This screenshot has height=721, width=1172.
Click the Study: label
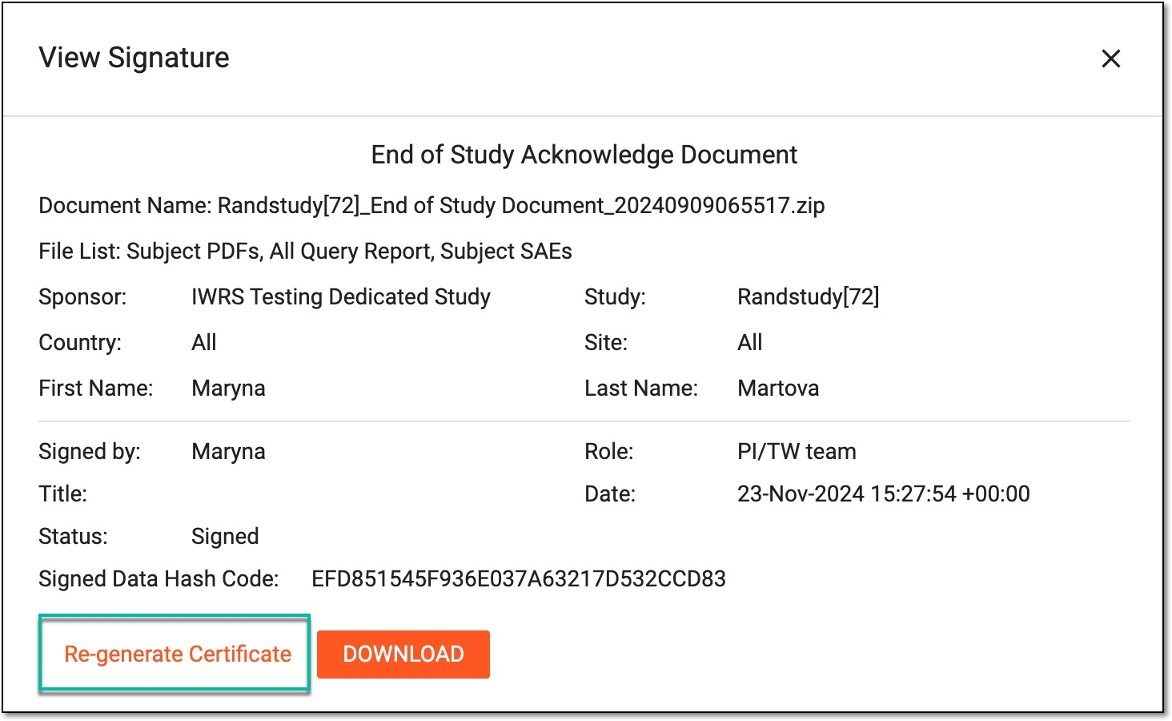click(615, 296)
